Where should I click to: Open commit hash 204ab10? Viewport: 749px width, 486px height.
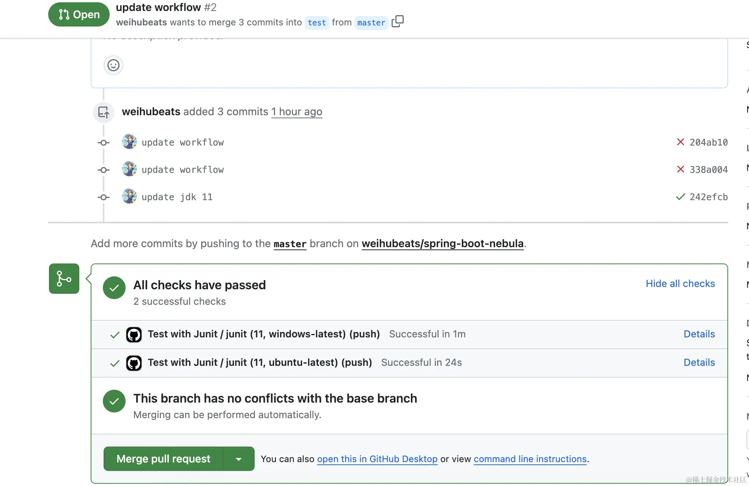(x=708, y=142)
